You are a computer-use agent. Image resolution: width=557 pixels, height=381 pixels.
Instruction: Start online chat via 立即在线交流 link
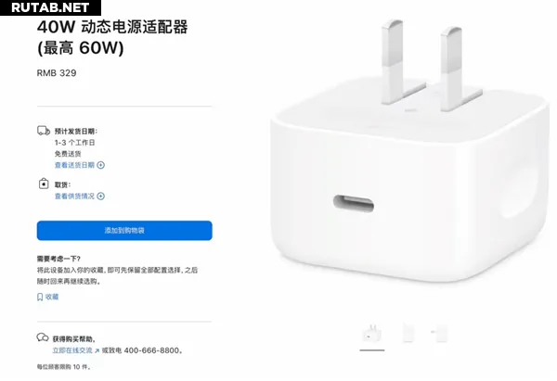pos(72,350)
